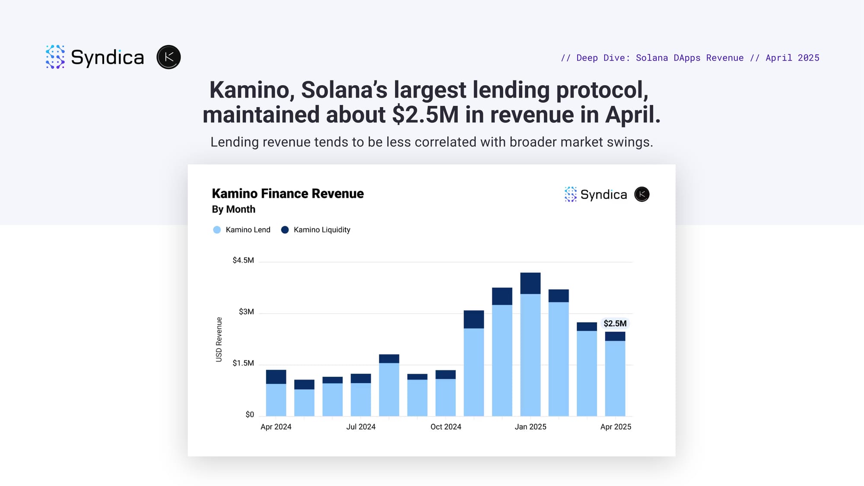The width and height of the screenshot is (864, 486).
Task: Click the light blue Kamino Lend swatch
Action: point(217,230)
